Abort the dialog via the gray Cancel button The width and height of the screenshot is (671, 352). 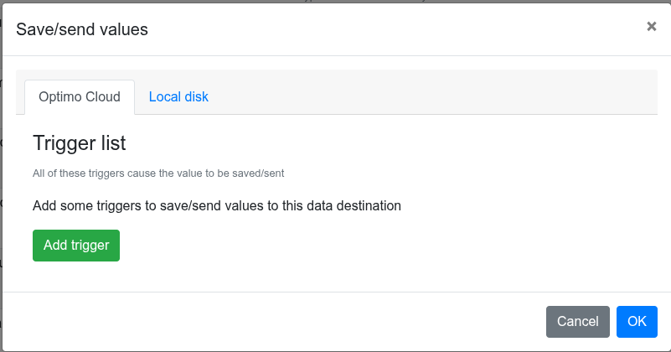coord(577,321)
